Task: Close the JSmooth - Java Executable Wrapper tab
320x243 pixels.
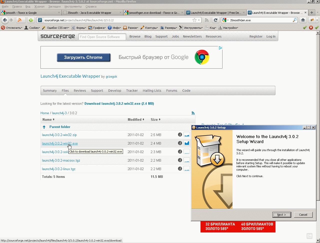Action: (x=120, y=13)
